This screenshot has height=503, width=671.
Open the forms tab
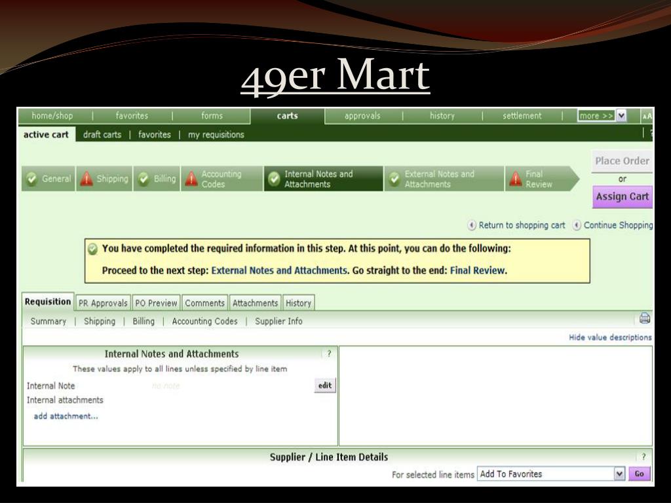pyautogui.click(x=212, y=116)
